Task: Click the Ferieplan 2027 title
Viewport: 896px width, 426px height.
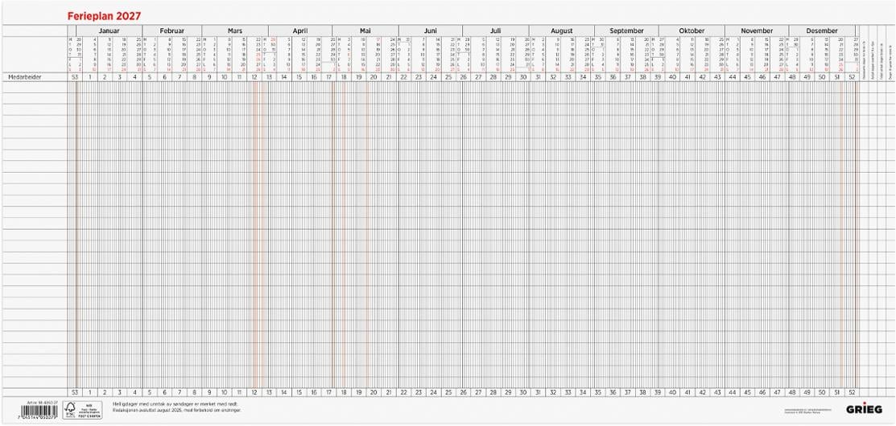Action: pyautogui.click(x=104, y=17)
